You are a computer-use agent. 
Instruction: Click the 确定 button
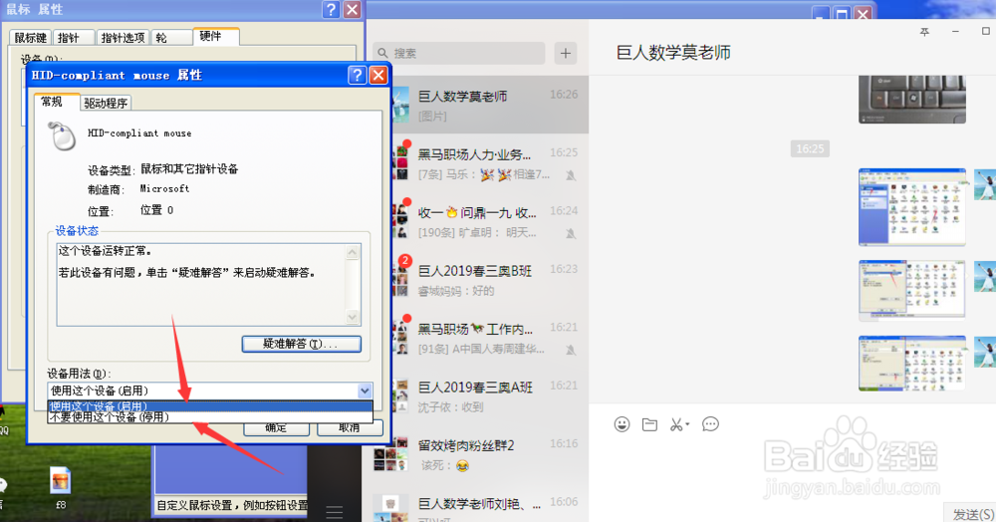(x=276, y=428)
